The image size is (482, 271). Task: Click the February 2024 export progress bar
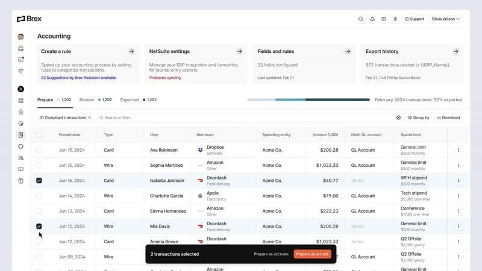click(x=308, y=99)
